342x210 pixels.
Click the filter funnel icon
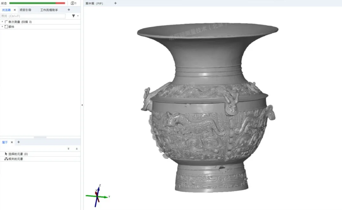click(x=73, y=16)
